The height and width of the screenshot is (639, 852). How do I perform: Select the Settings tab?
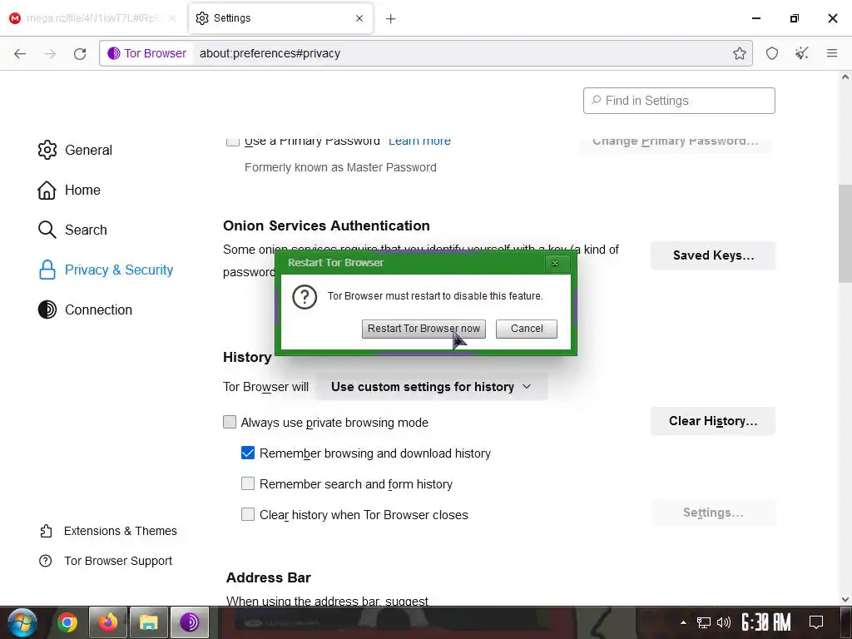click(280, 18)
